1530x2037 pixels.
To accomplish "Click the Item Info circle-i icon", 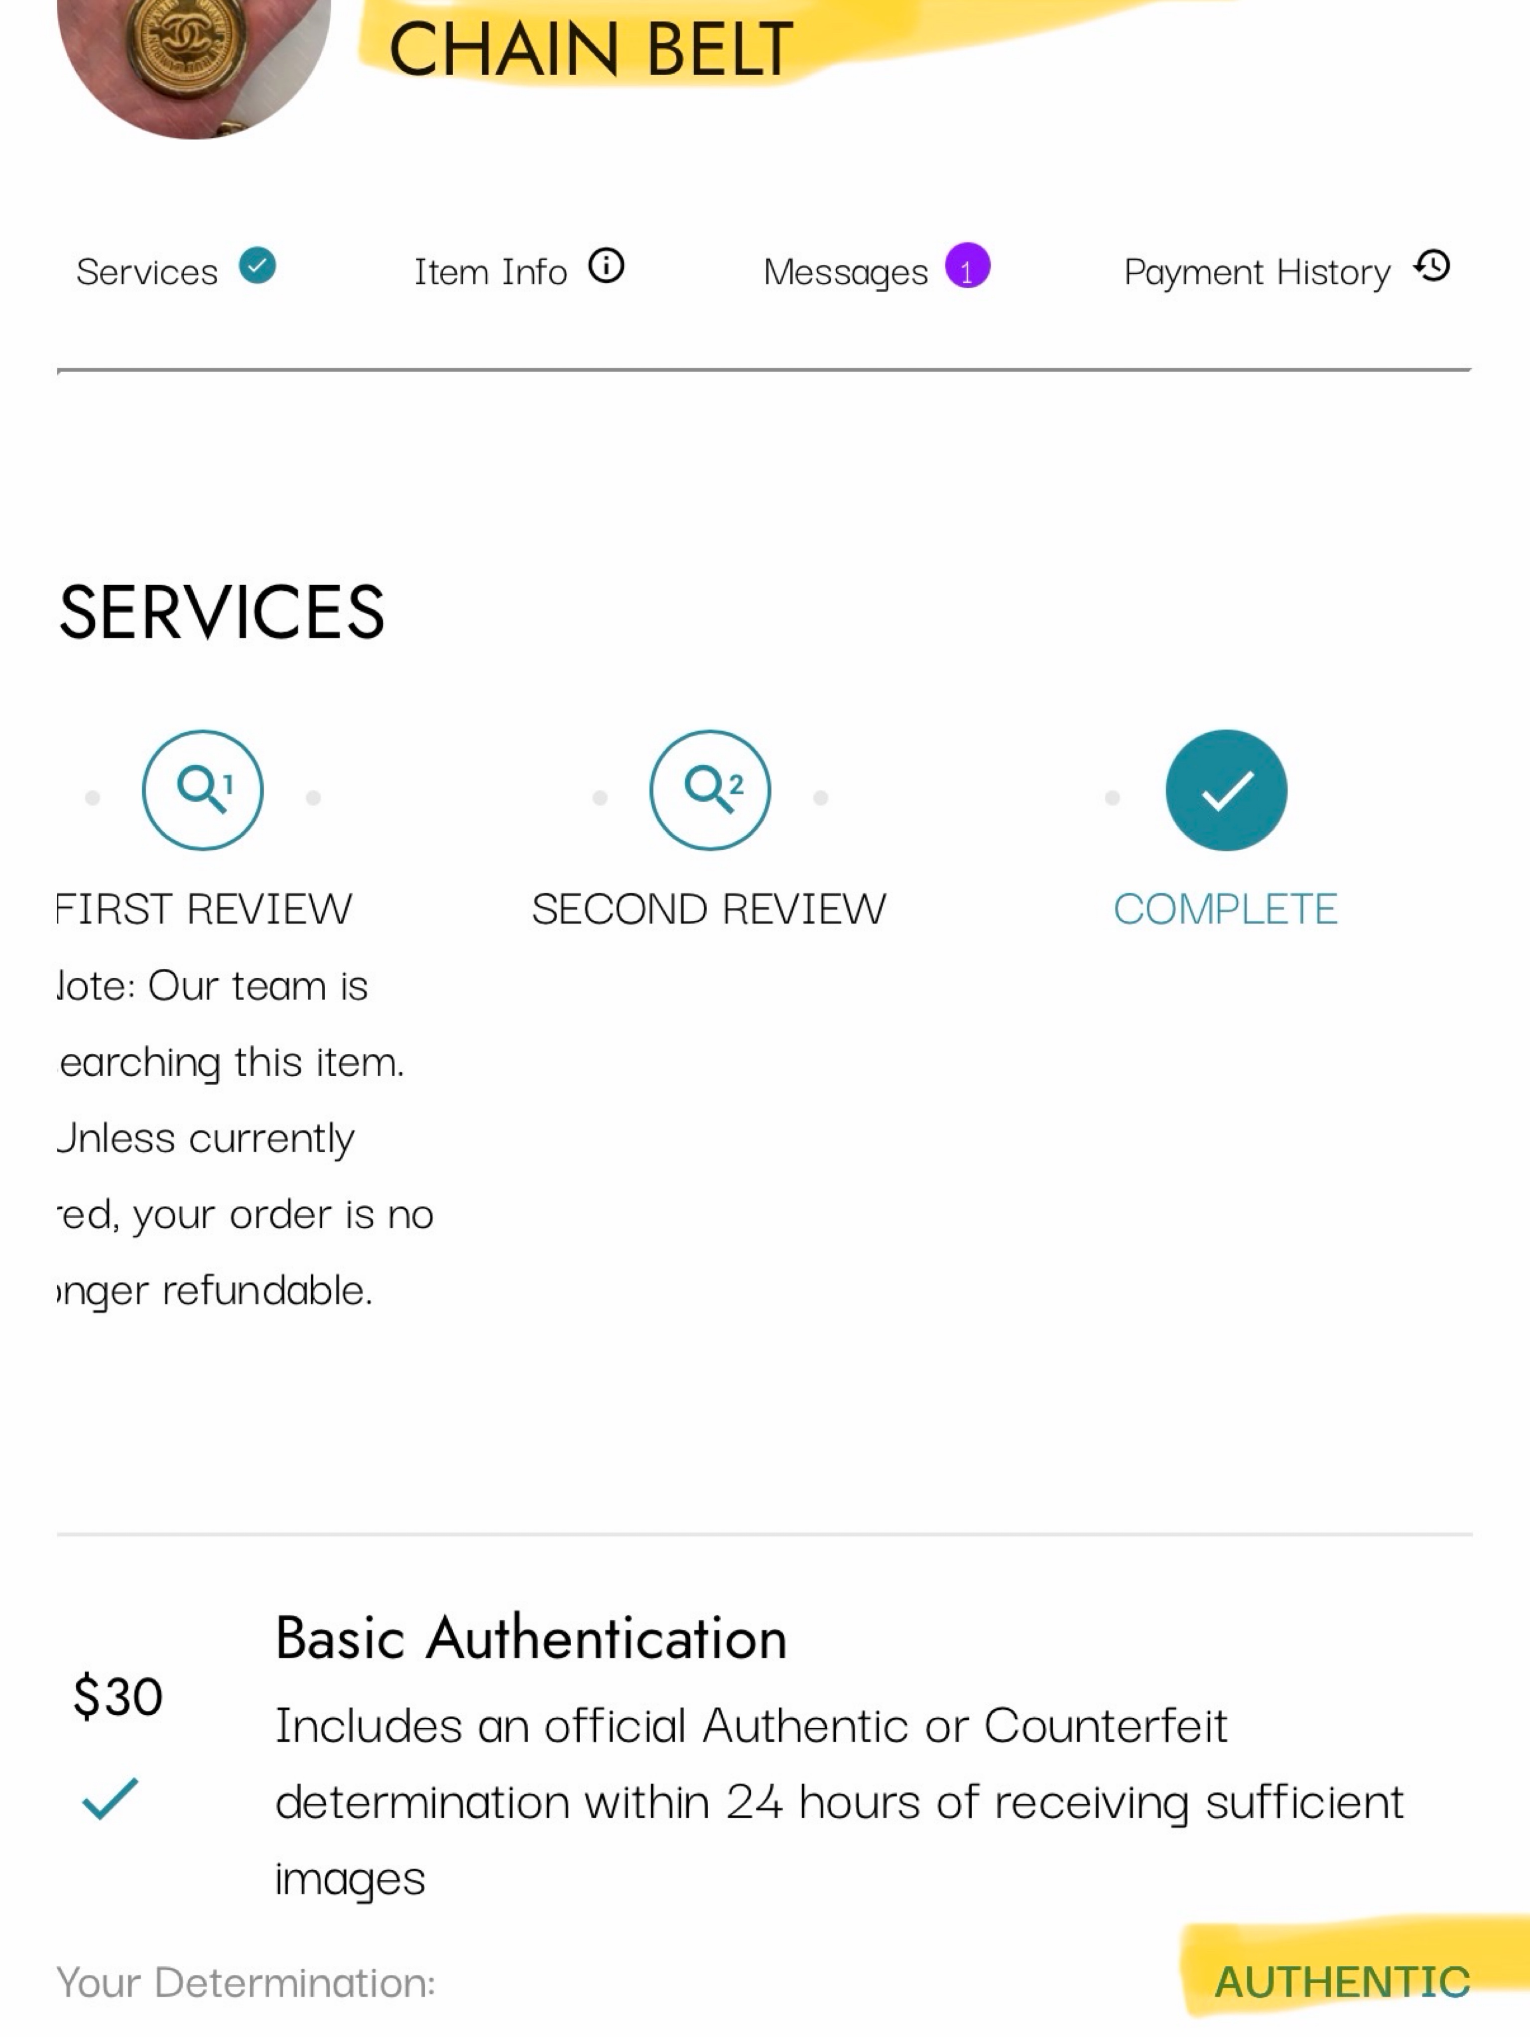I will [606, 266].
